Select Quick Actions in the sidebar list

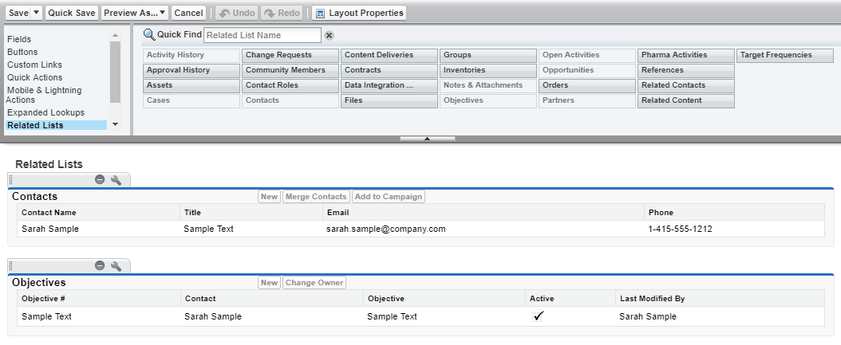pos(34,77)
